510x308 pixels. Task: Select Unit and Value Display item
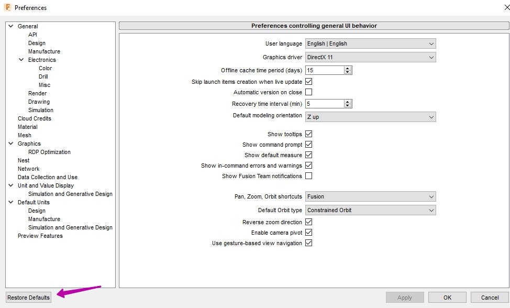click(46, 185)
